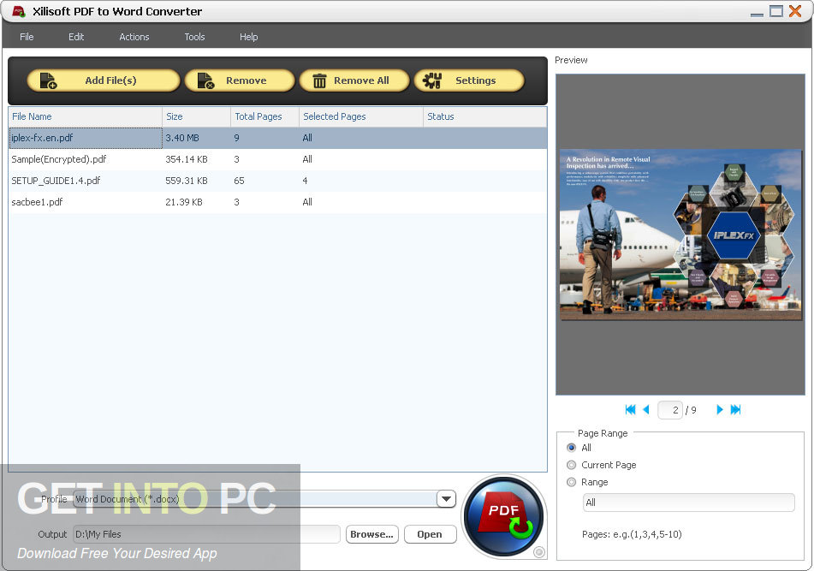Click the 65 total pages cell
The height and width of the screenshot is (571, 814).
point(239,181)
